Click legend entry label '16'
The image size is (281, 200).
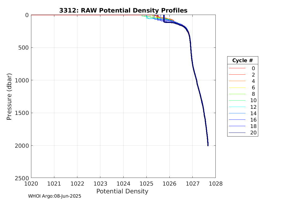pyautogui.click(x=253, y=120)
